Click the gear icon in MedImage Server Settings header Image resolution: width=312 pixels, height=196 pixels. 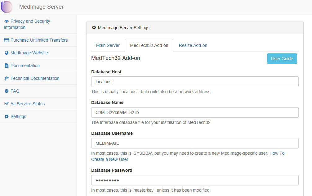coord(94,28)
